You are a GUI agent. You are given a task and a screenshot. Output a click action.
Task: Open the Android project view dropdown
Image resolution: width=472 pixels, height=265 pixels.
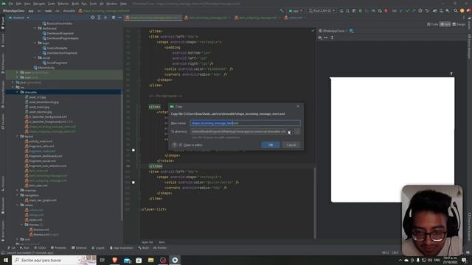(x=18, y=18)
